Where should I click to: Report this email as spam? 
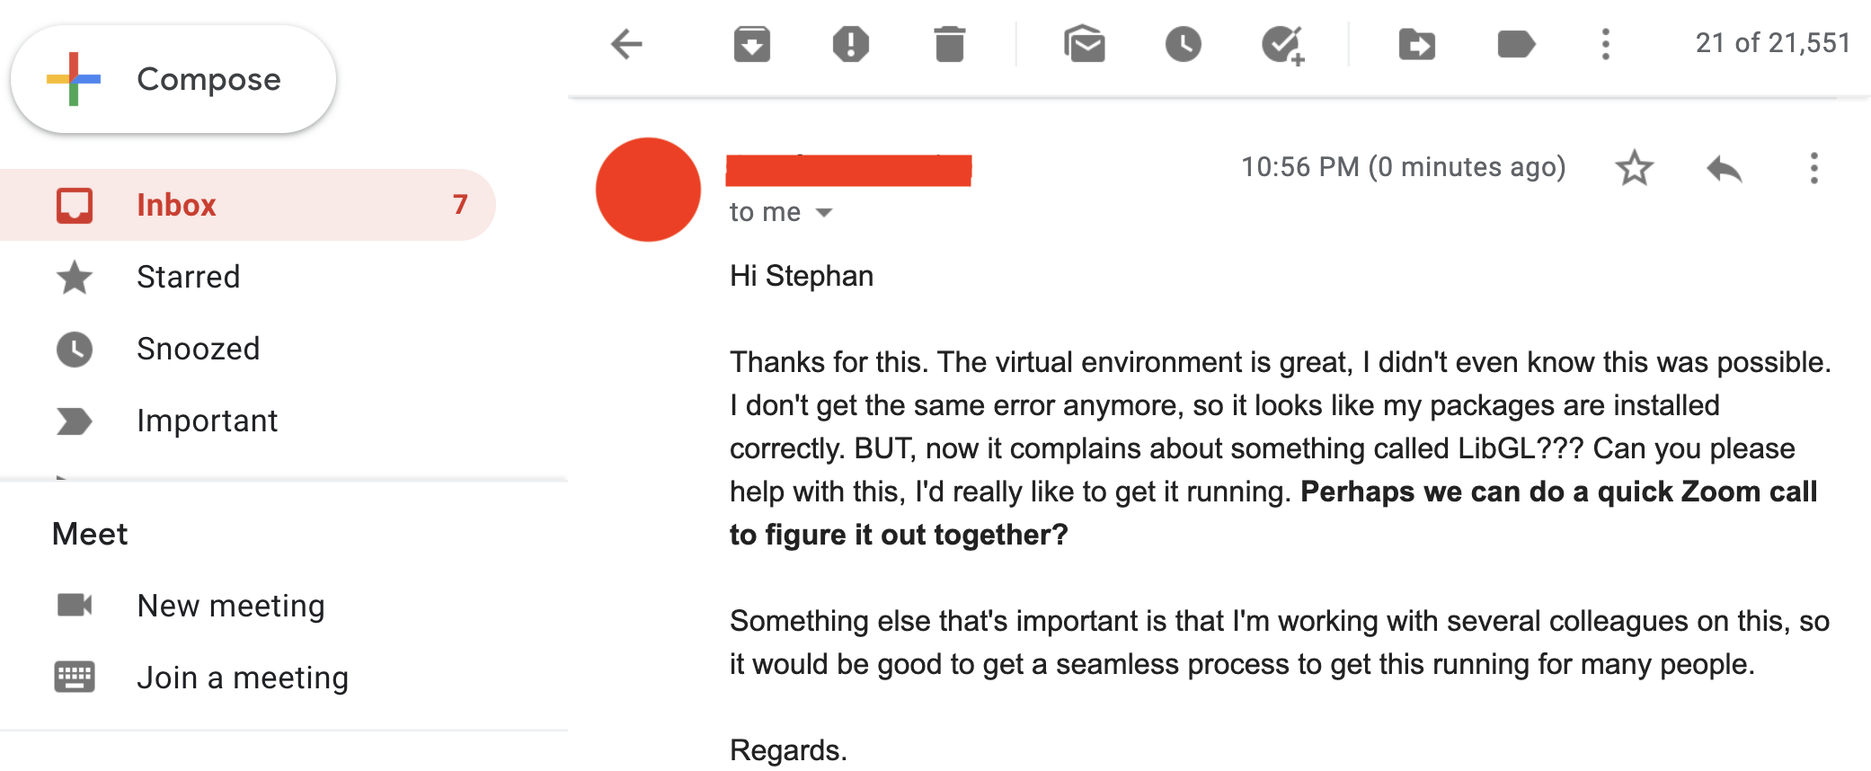850,44
